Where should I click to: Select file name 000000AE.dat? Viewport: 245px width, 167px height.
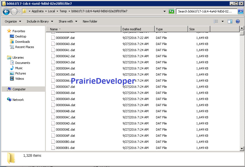tap(66, 129)
